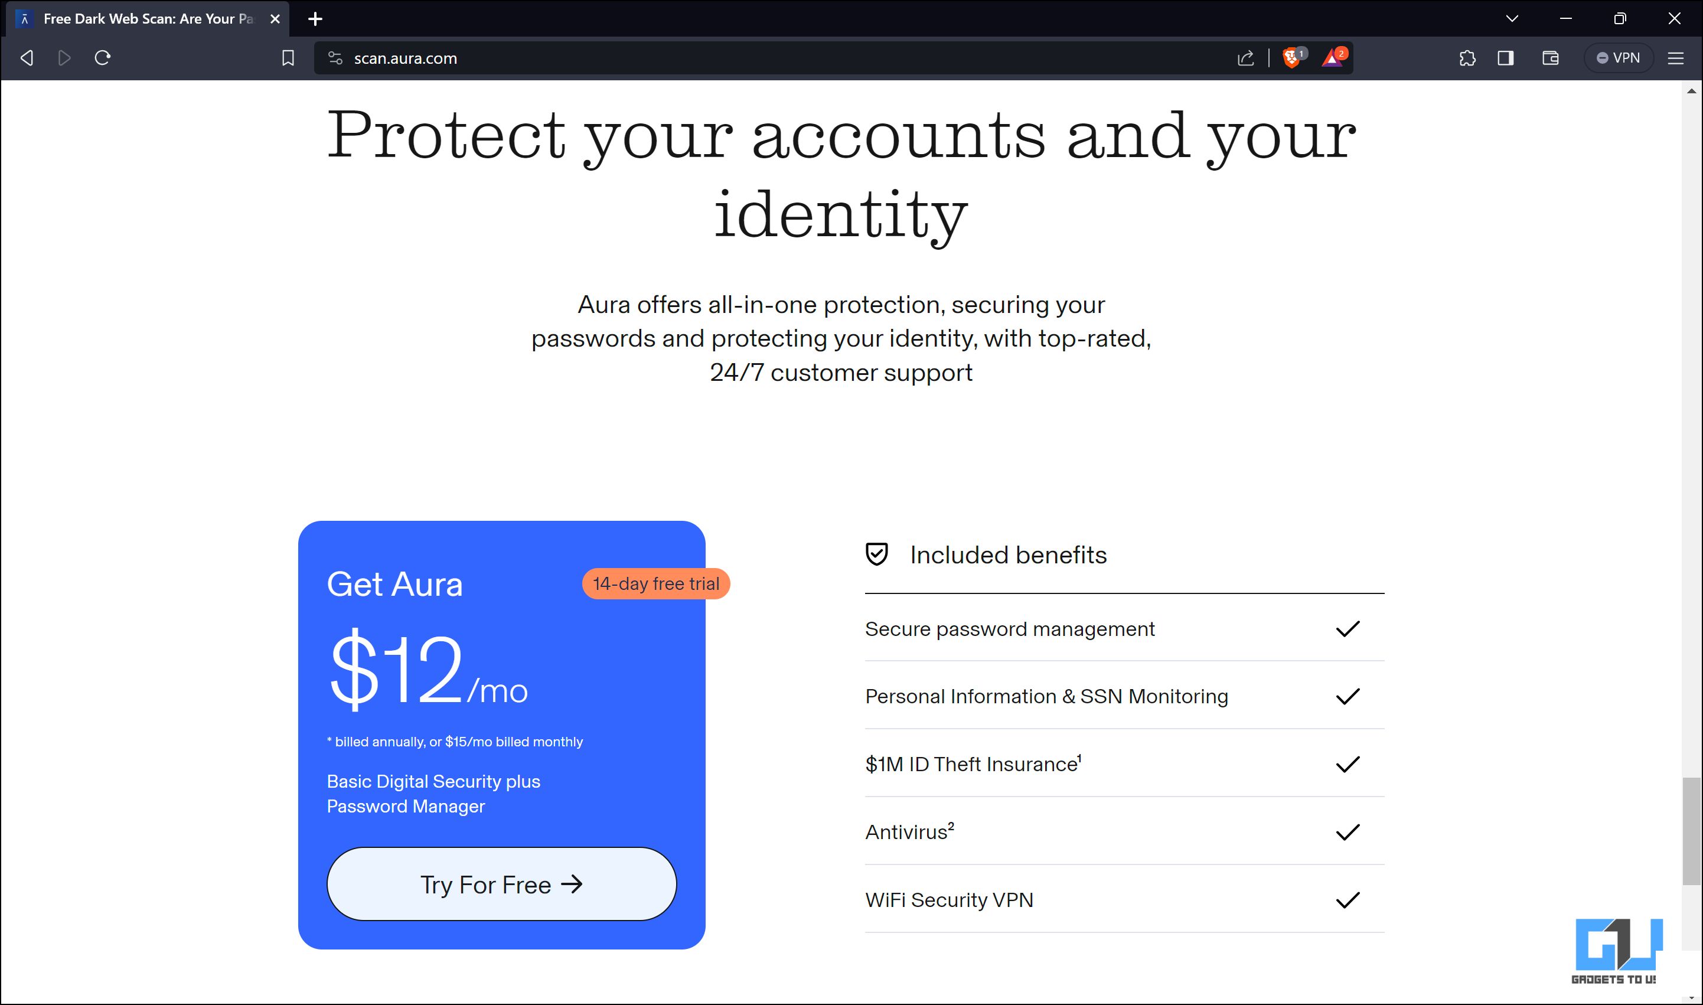Click the 14-day free trial badge
This screenshot has height=1005, width=1703.
tap(655, 584)
